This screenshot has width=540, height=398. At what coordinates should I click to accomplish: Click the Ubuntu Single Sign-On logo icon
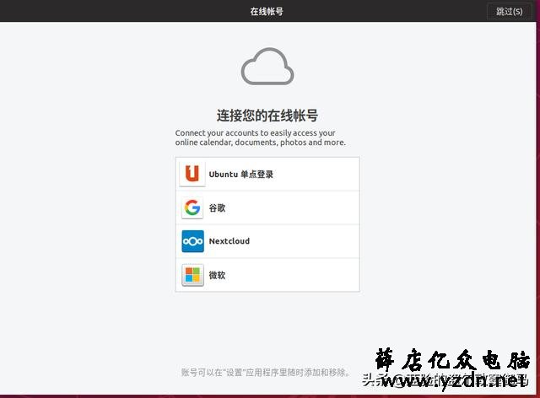(x=192, y=174)
